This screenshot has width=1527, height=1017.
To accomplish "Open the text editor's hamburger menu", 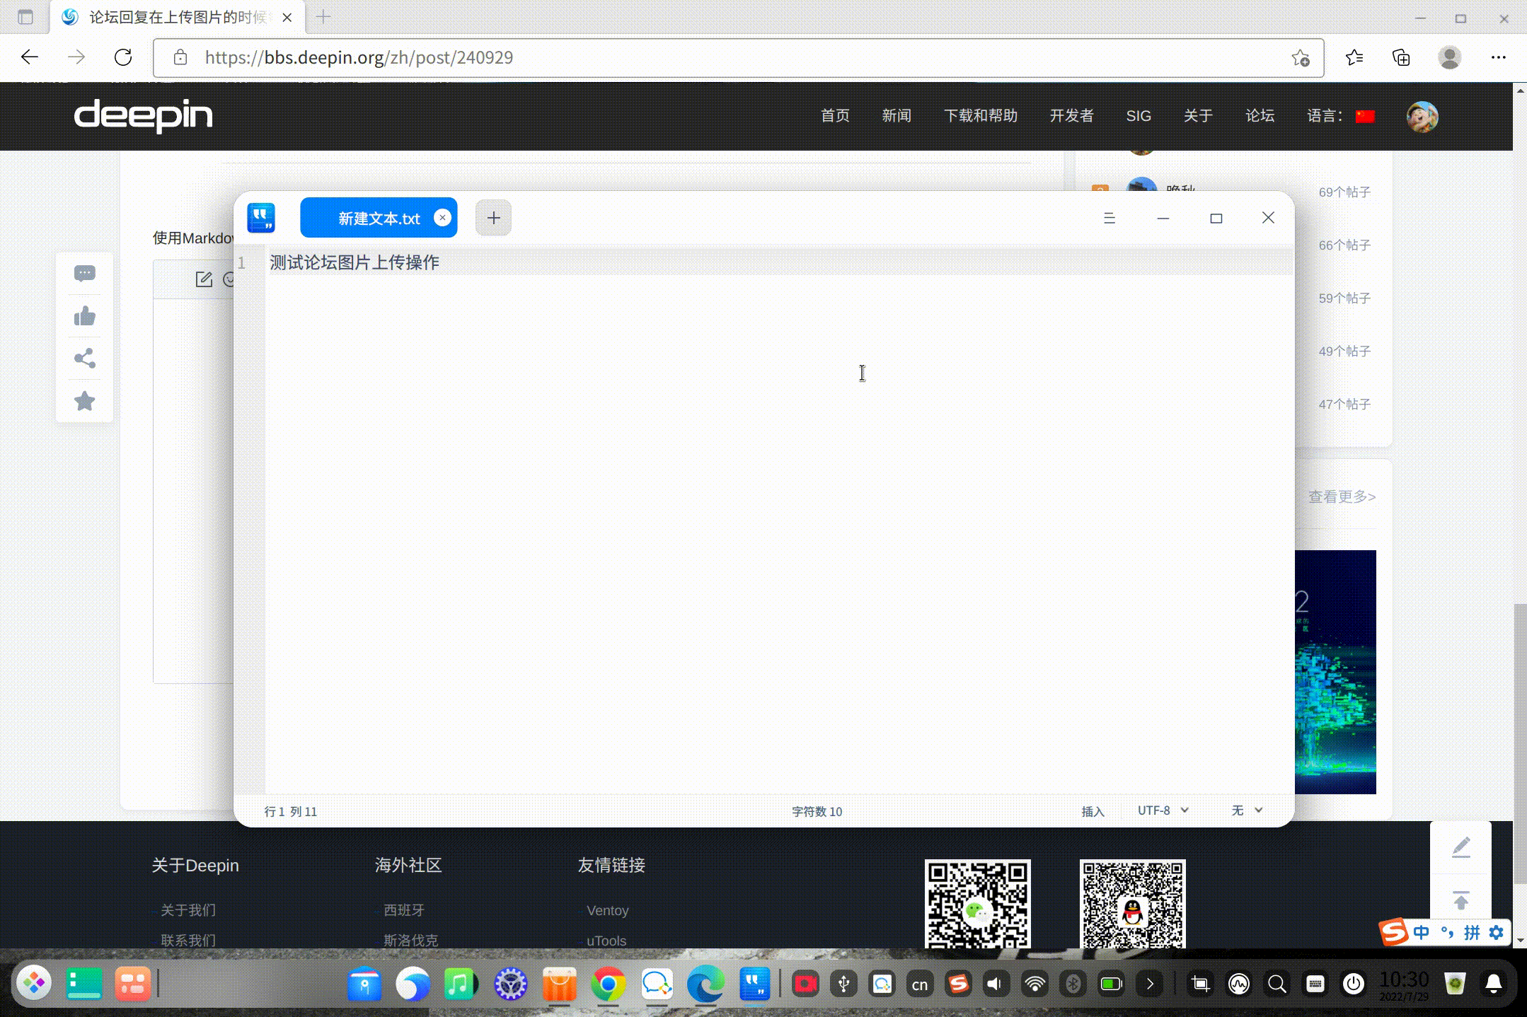I will coord(1110,218).
